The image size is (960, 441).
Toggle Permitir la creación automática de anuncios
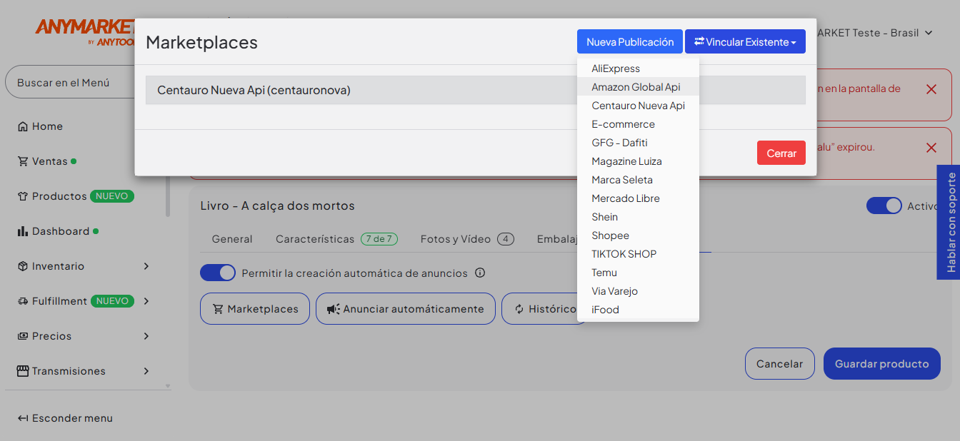218,273
